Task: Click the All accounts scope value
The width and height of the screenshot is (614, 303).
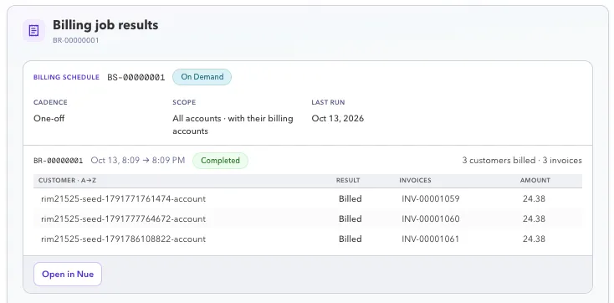Action: pyautogui.click(x=233, y=125)
